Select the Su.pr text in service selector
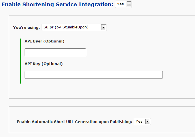The image size is (195, 137). click(x=49, y=27)
